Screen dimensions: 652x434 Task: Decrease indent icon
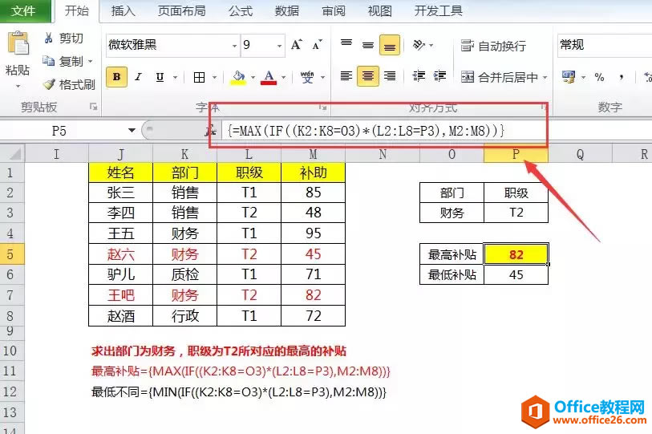(x=419, y=75)
